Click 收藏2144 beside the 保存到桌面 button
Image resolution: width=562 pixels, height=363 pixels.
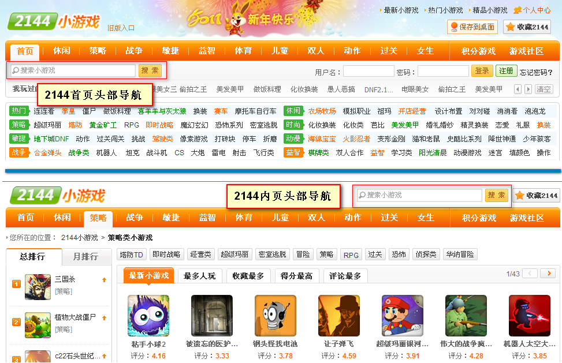point(527,27)
